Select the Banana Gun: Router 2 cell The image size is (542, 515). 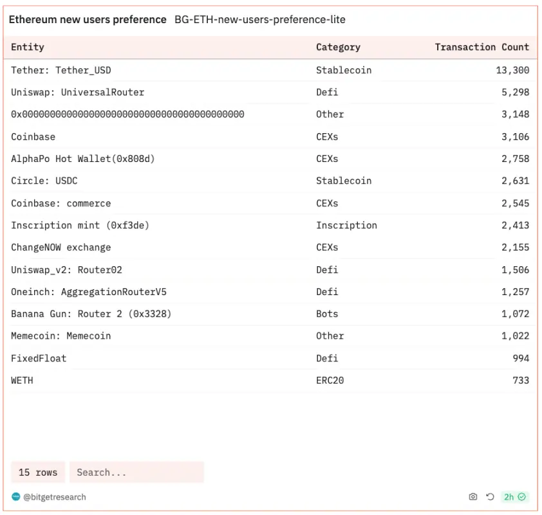[x=91, y=314]
